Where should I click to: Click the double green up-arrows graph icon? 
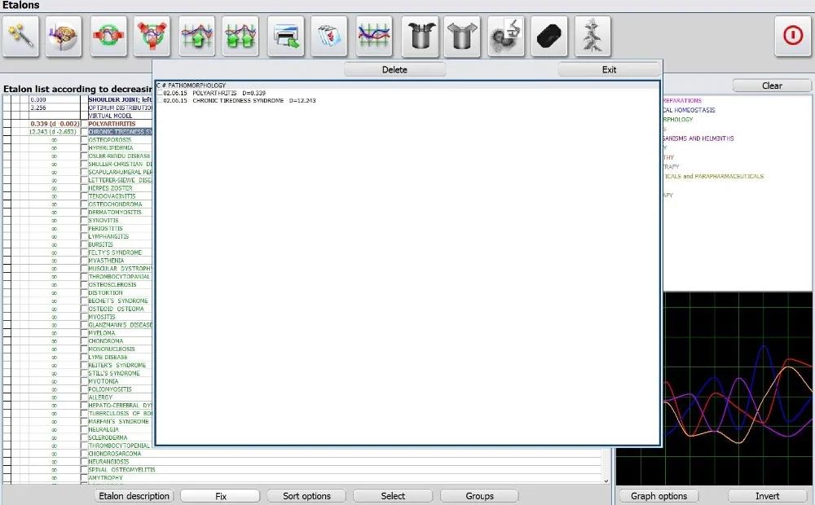pyautogui.click(x=240, y=36)
